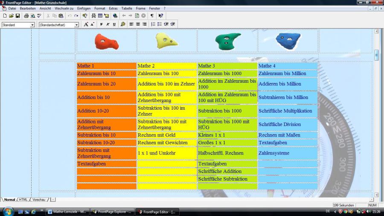Open the Einfügen menu
The width and height of the screenshot is (384, 216).
(84, 9)
